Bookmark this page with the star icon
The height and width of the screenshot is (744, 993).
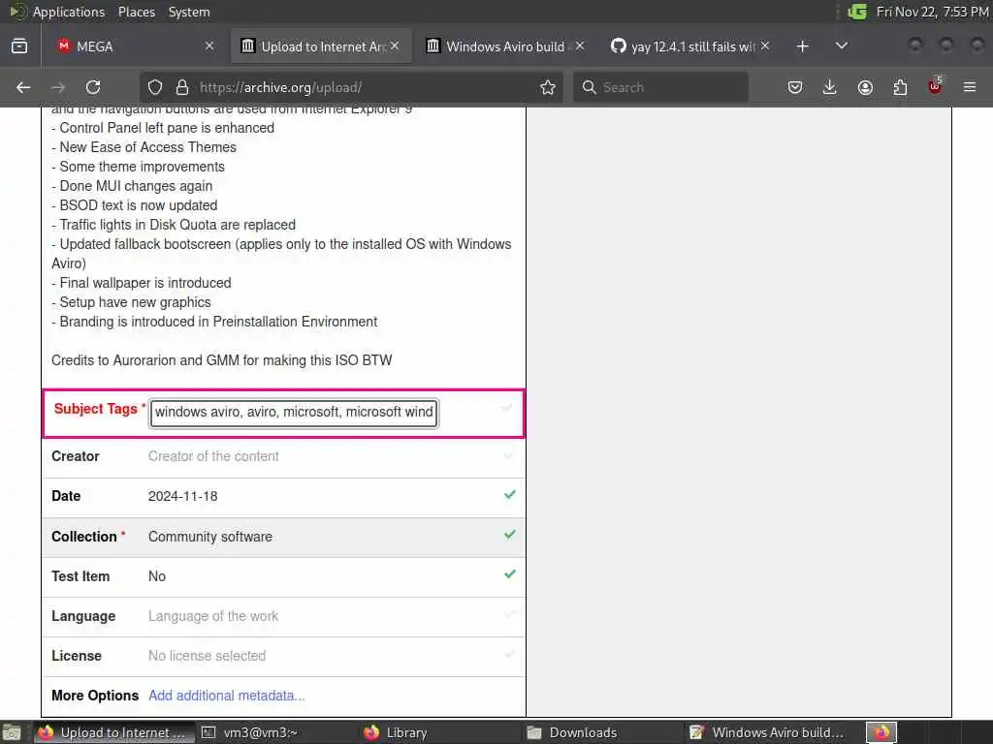[548, 87]
